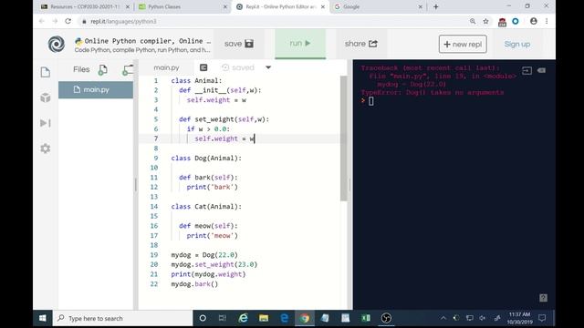Click the repl.it swirl logo
The height and width of the screenshot is (328, 584).
pyautogui.click(x=57, y=45)
